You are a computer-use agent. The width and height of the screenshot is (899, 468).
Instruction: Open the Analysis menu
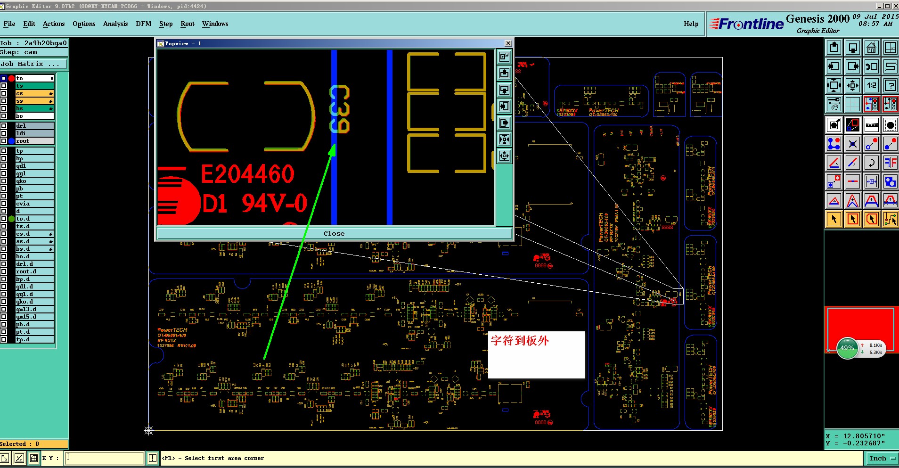click(115, 24)
